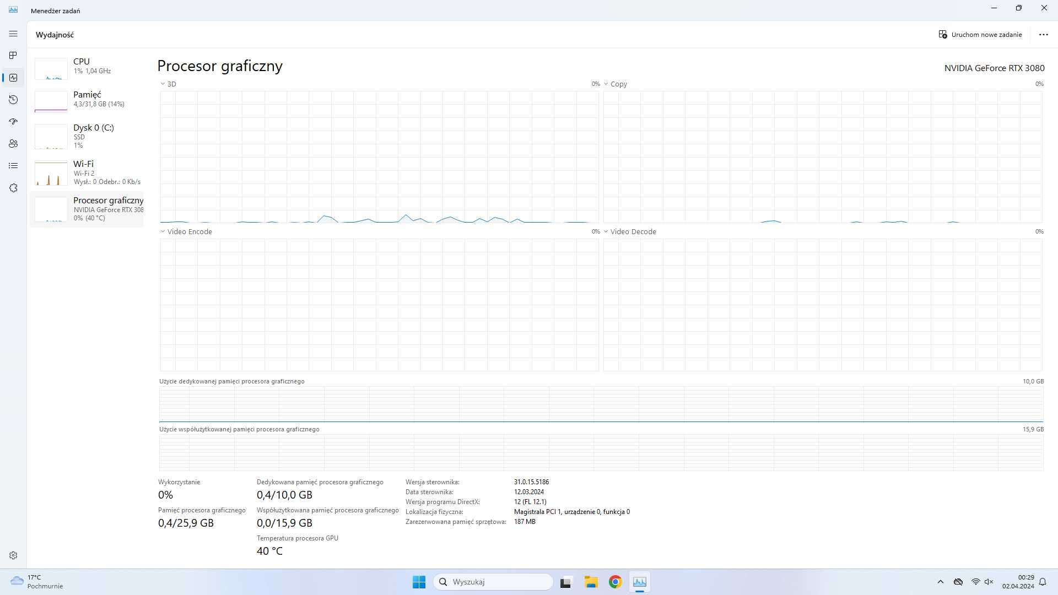Click the GPU temperature 40 °C value
1058x595 pixels.
point(269,551)
